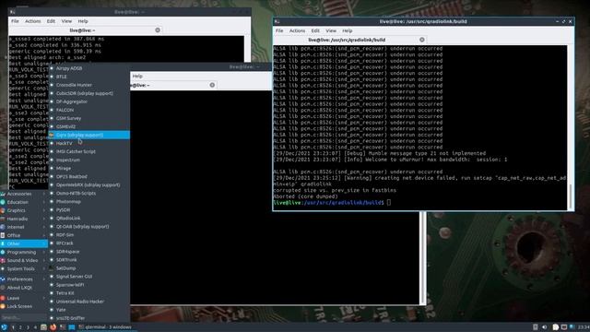Open PySDR menu entry
This screenshot has width=590, height=332.
point(88,209)
